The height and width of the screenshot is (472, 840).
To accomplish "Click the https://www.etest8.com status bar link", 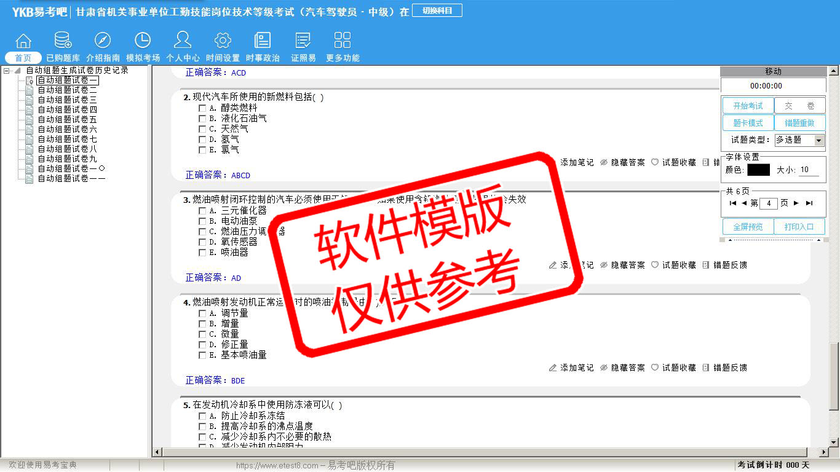I will pos(277,466).
